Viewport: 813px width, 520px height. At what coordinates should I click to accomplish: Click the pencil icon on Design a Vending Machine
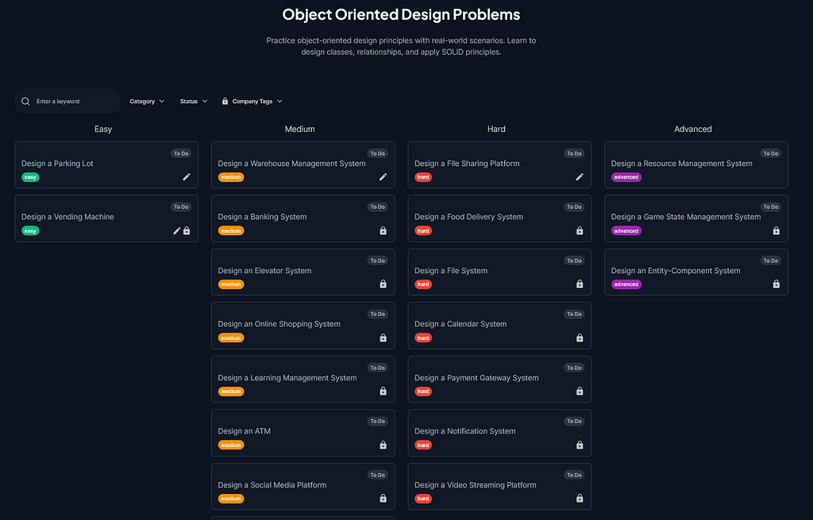click(177, 231)
